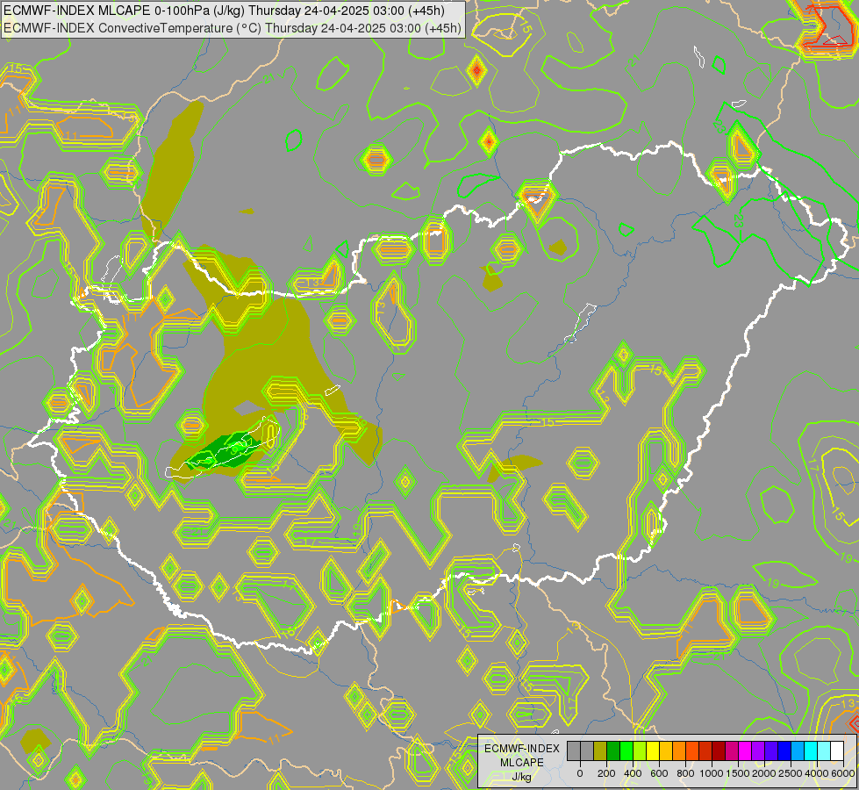The image size is (859, 790).
Task: Select the pure blue legend swatch
Action: click(785, 751)
